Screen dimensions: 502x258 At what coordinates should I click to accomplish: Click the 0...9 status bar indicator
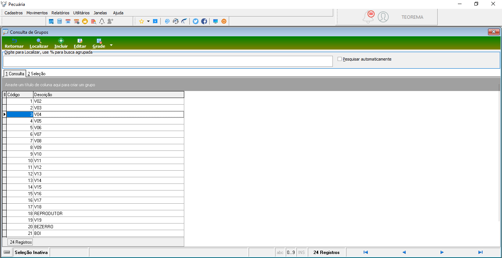[291, 252]
